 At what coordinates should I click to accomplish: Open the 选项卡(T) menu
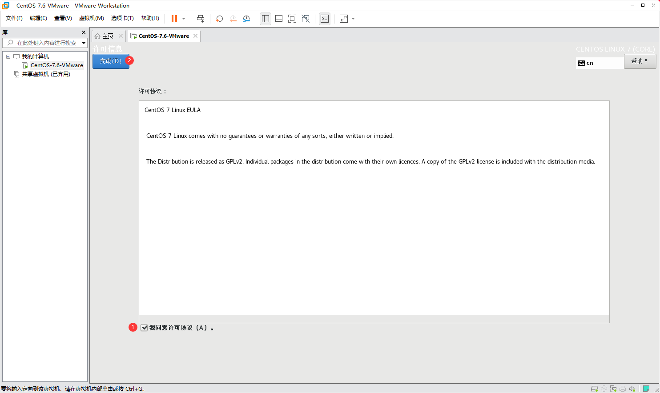122,18
